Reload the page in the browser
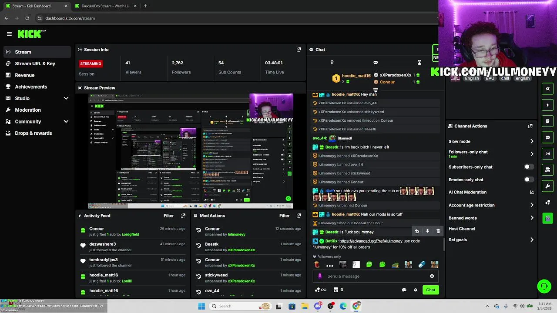Screen dimensions: 557x313 click(x=27, y=18)
